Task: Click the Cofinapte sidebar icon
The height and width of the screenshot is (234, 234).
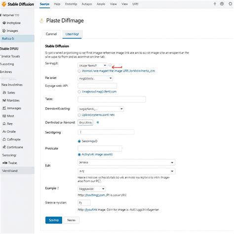Action: click(4, 139)
